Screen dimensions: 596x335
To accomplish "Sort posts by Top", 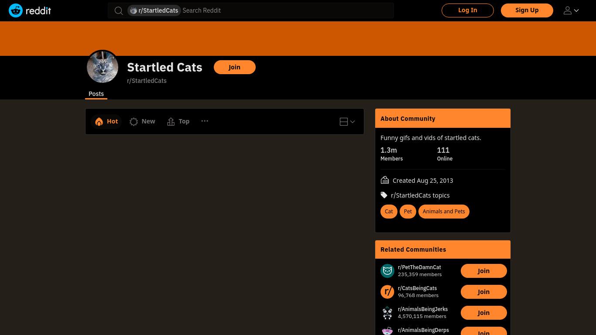I will 178,121.
